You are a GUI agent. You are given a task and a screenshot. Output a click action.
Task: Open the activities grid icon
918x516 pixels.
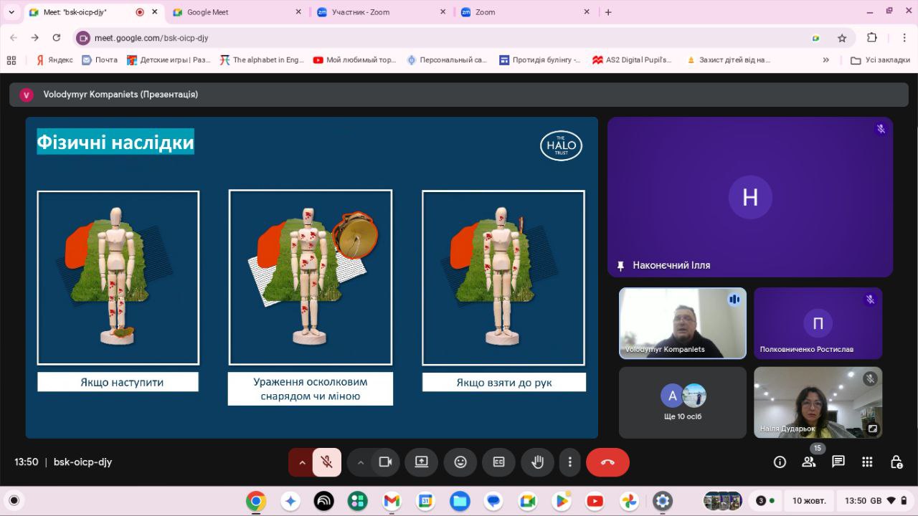(867, 462)
